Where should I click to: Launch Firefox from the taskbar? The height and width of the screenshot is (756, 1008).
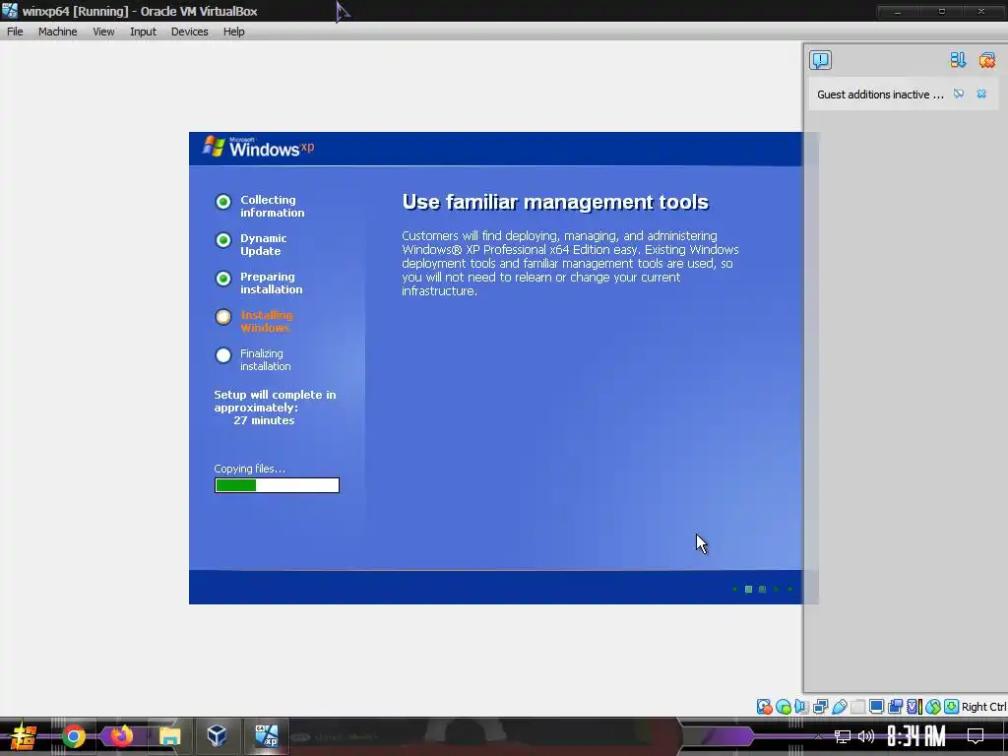[120, 736]
